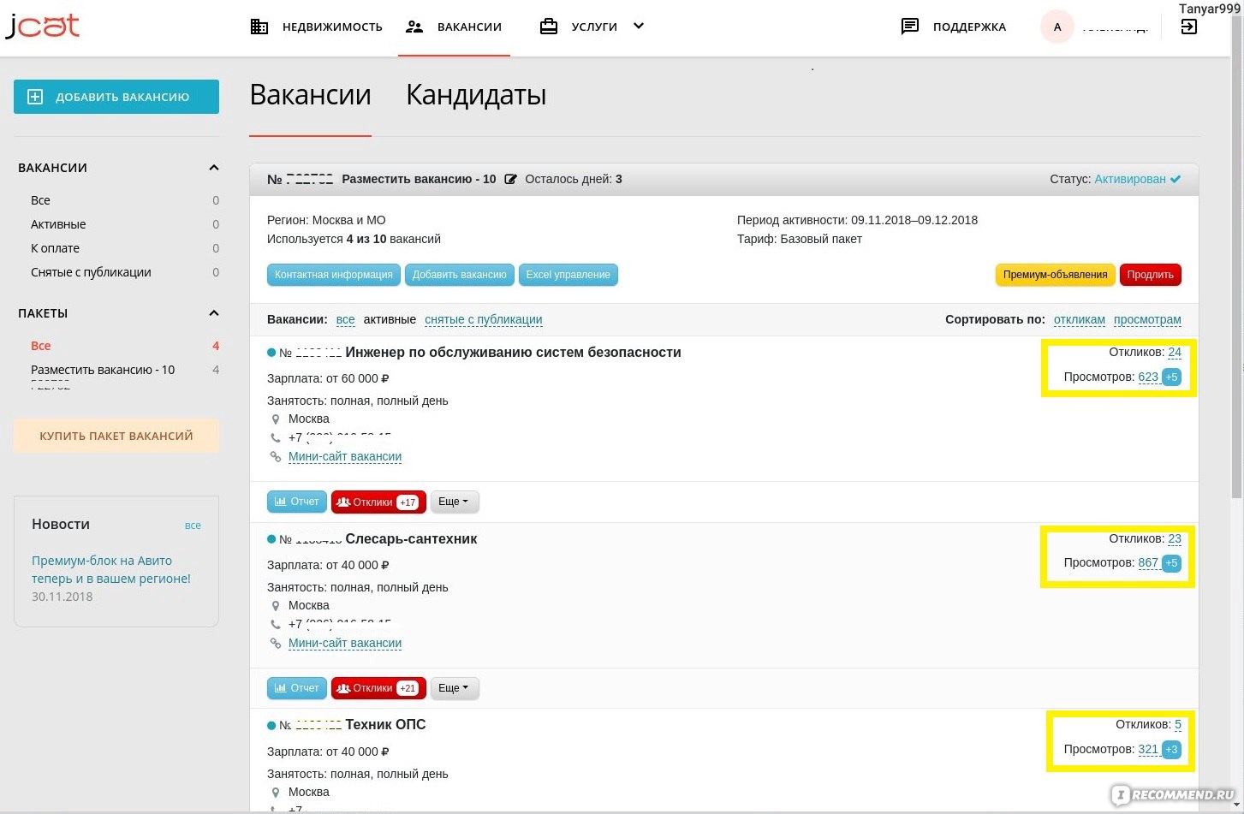Click the link icon of Инженер mini-site
The height and width of the screenshot is (814, 1244).
tap(276, 457)
